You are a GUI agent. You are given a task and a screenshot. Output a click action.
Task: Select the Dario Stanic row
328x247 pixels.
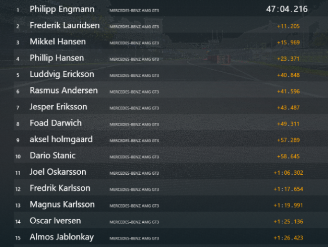171,156
